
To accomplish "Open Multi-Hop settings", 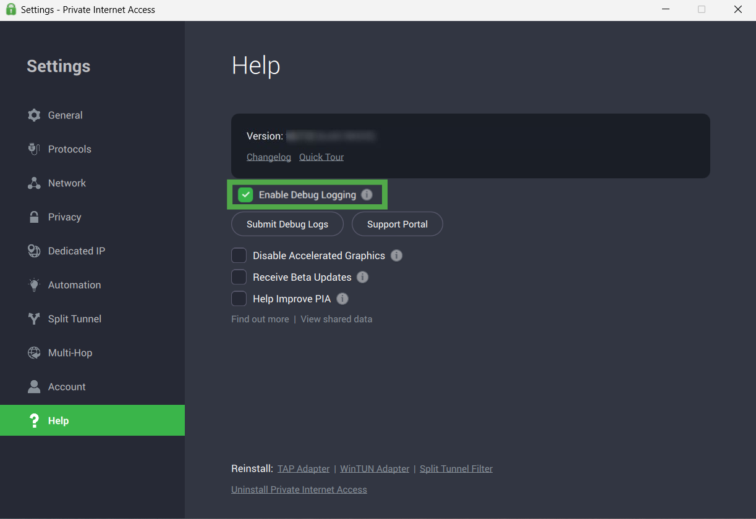I will (x=92, y=353).
